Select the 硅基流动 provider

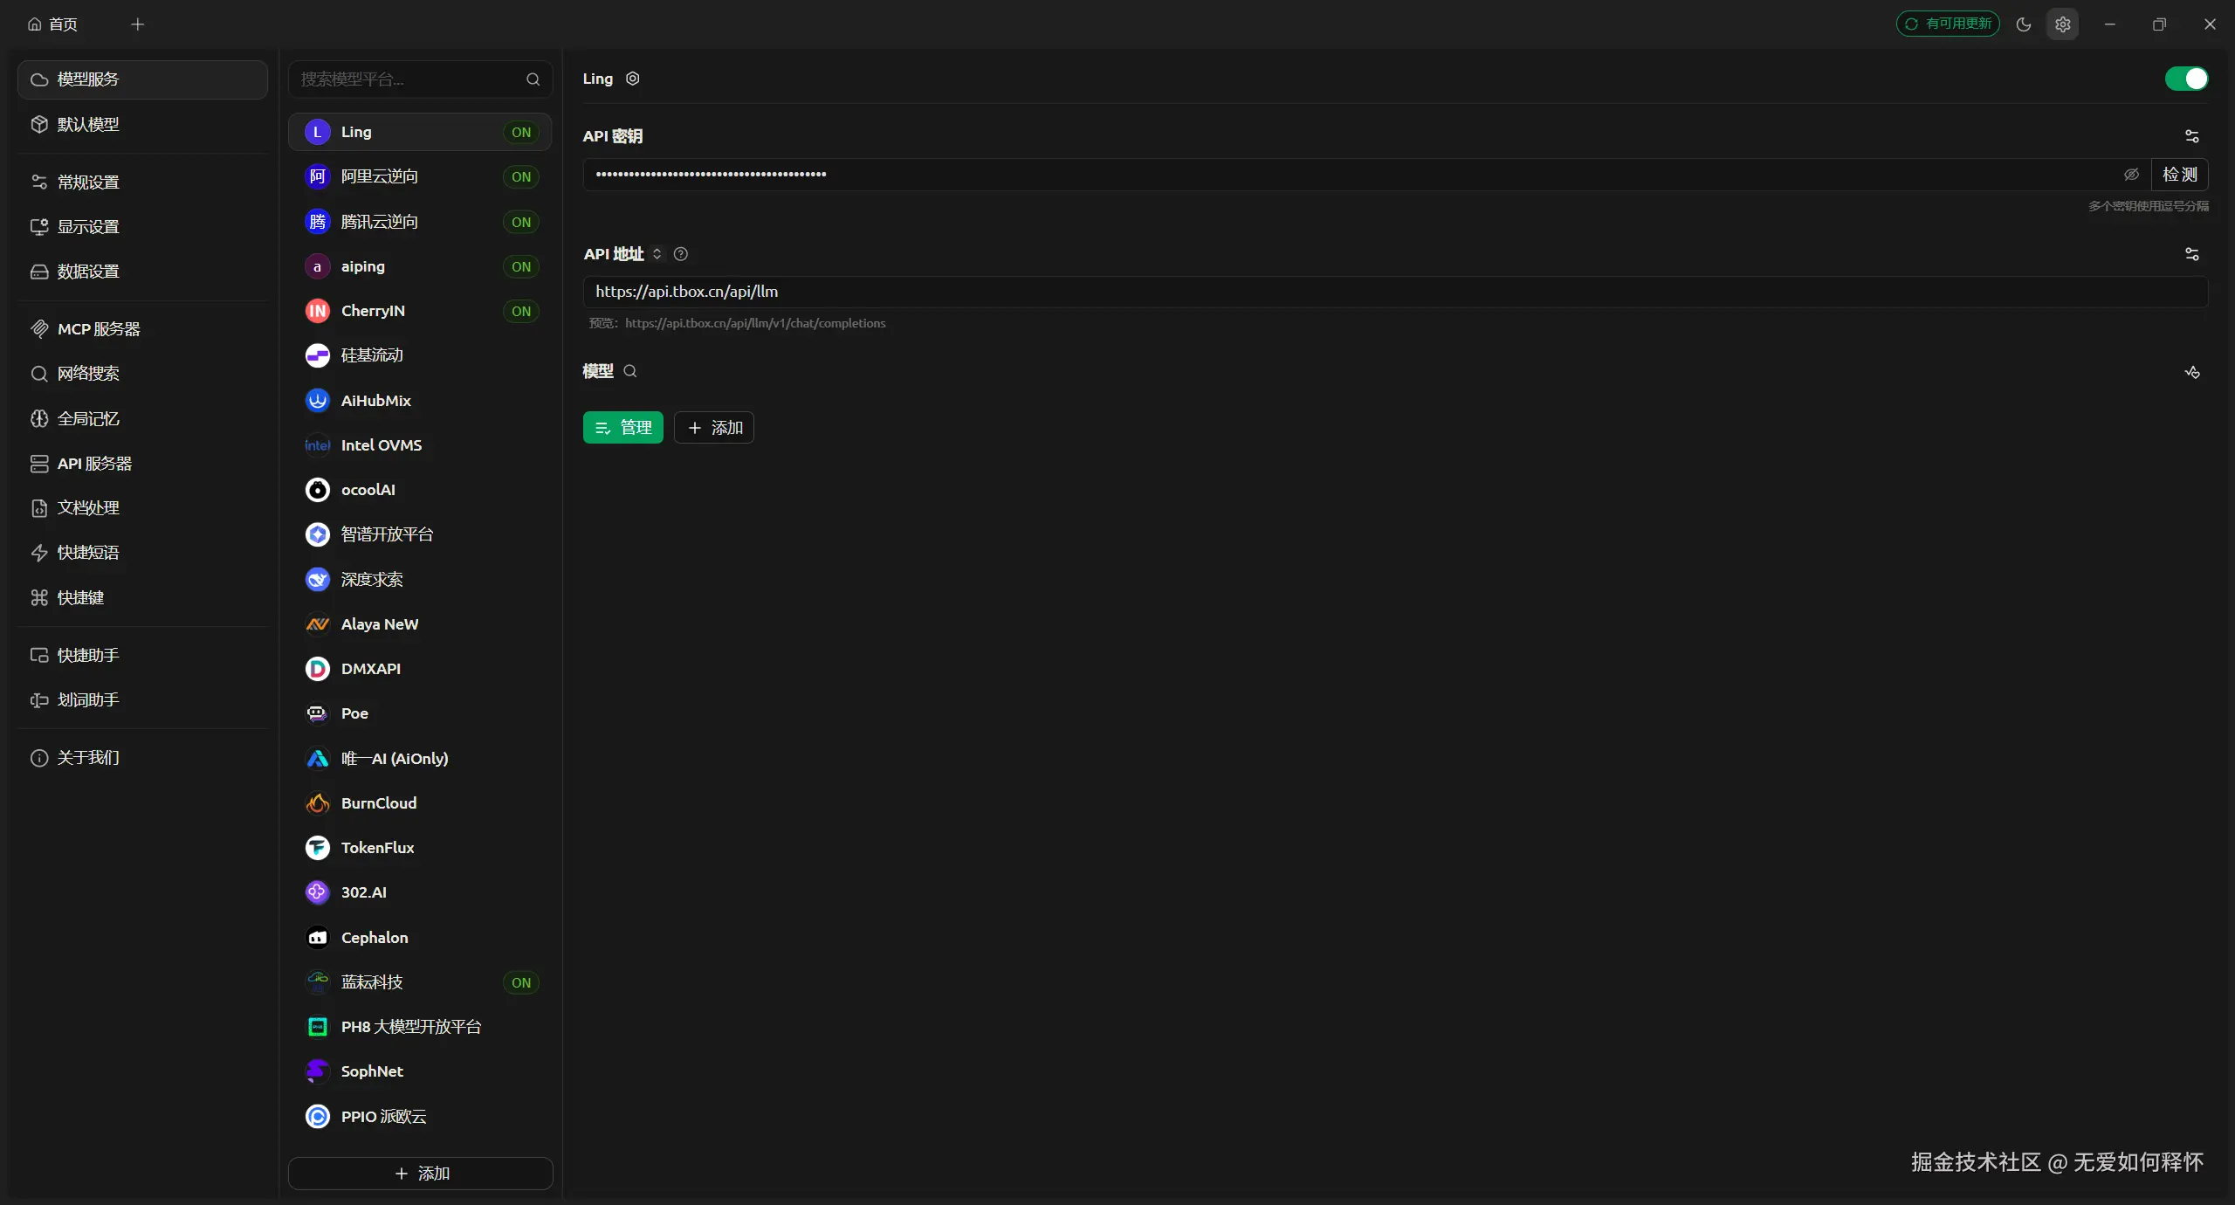pyautogui.click(x=372, y=355)
